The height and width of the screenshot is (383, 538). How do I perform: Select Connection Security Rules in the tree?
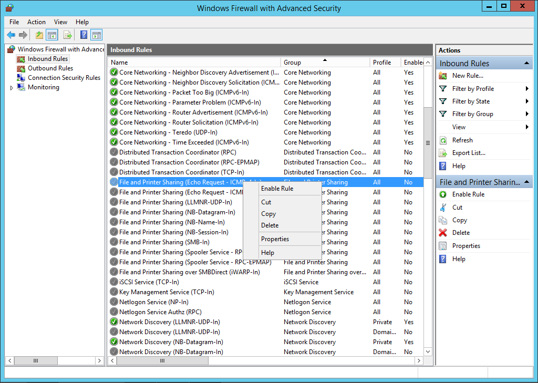pyautogui.click(x=64, y=78)
